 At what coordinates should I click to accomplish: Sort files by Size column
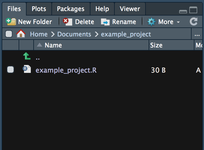(x=156, y=45)
